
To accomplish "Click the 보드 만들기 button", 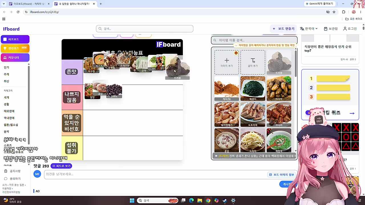I will point(284,29).
